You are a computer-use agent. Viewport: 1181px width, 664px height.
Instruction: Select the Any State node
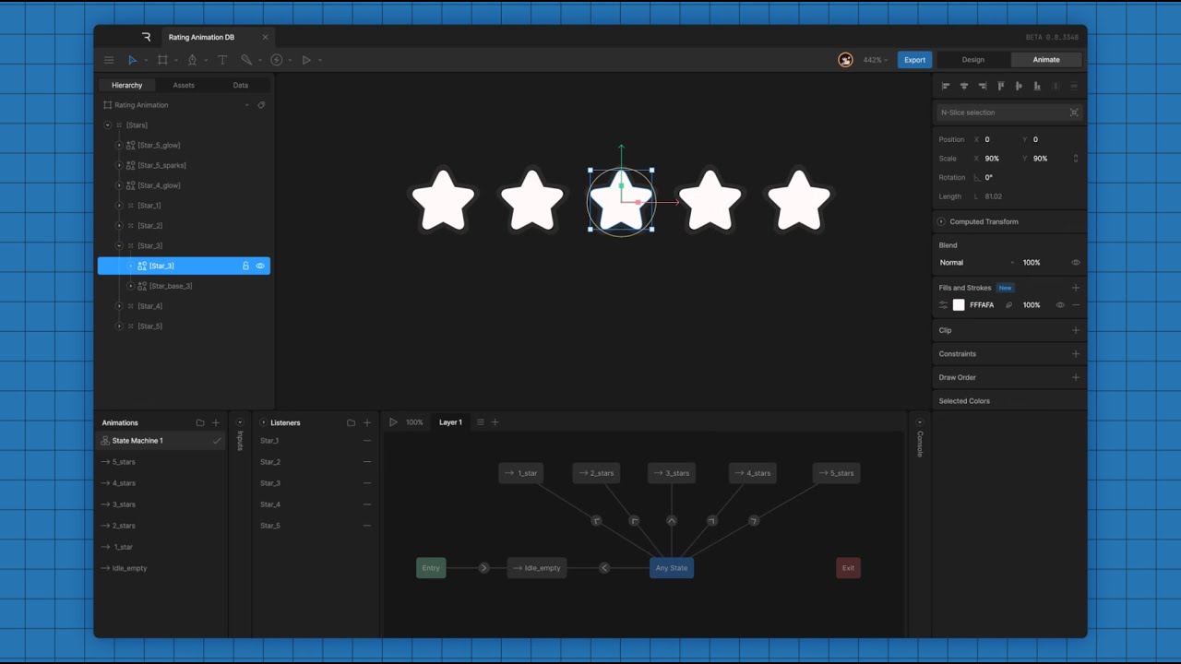671,568
